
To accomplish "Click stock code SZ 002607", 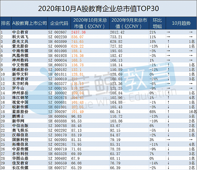I will (57, 32).
